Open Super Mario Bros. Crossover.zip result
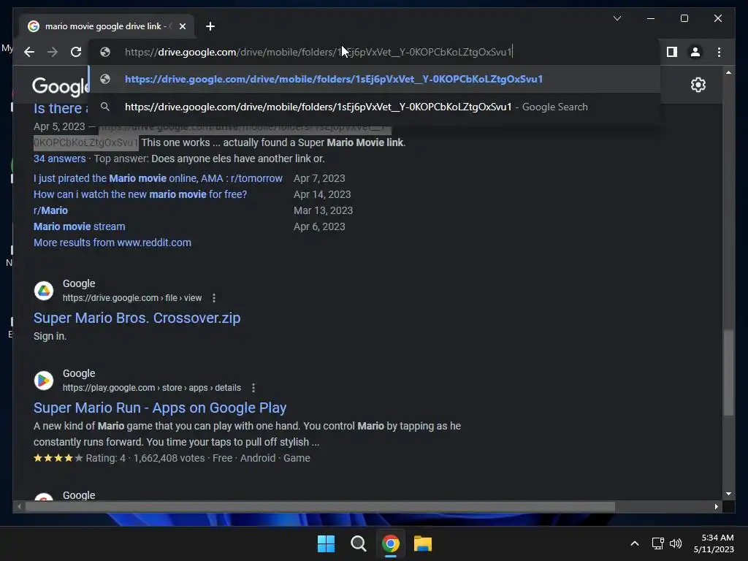Viewport: 748px width, 561px height. pyautogui.click(x=137, y=318)
